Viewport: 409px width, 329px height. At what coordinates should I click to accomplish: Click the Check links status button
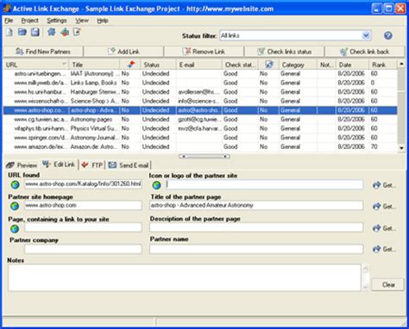(x=285, y=52)
